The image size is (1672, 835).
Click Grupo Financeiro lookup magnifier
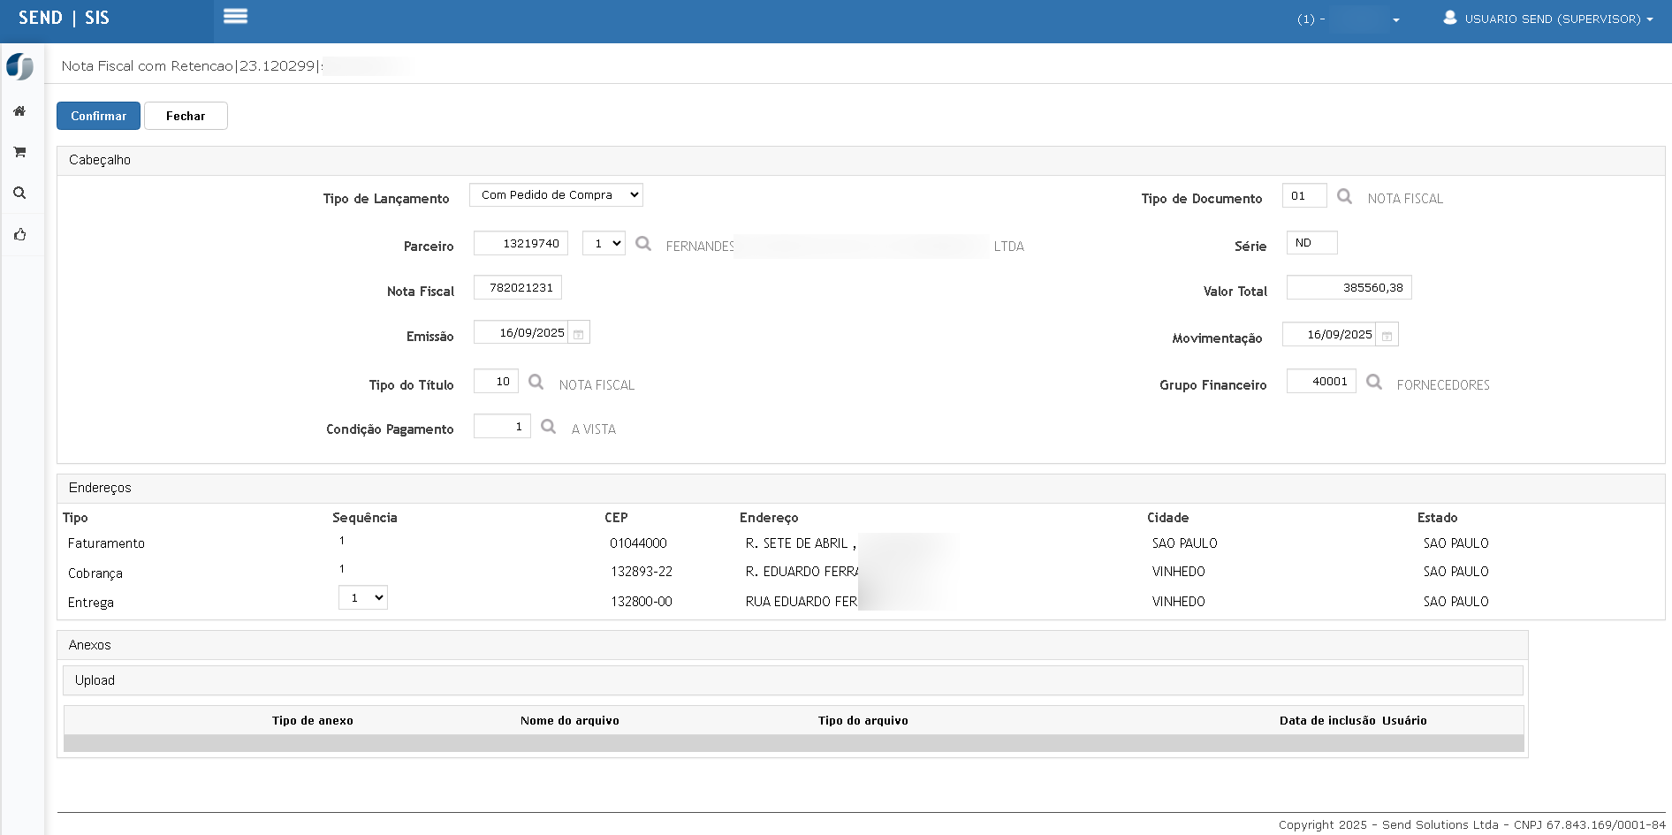(1374, 382)
